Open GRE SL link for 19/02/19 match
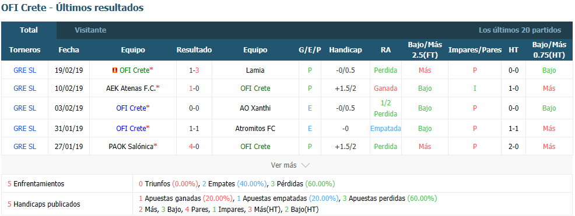Viewport: 575px width, 216px height. click(24, 70)
